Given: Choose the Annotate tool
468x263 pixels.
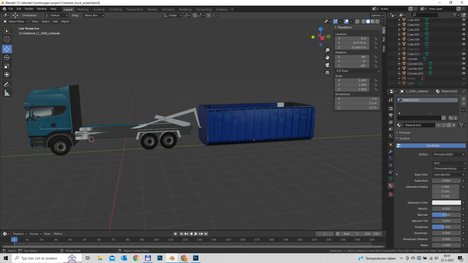Looking at the screenshot, I should coord(7,85).
